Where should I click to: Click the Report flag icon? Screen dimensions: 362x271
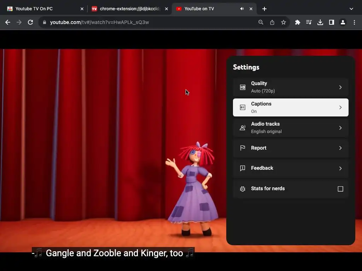point(243,148)
